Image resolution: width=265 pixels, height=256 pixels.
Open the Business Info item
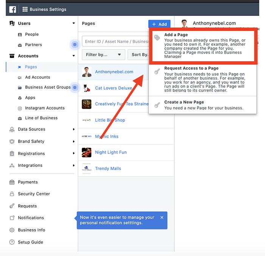(x=31, y=230)
